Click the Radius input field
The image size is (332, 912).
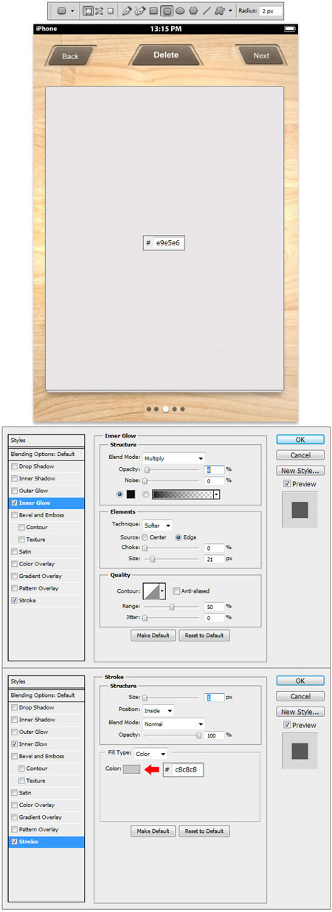[x=270, y=11]
